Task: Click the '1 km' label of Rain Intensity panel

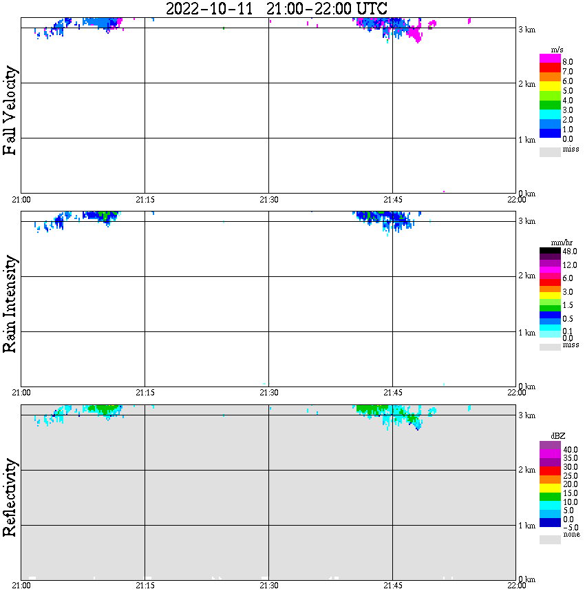Action: tap(526, 333)
